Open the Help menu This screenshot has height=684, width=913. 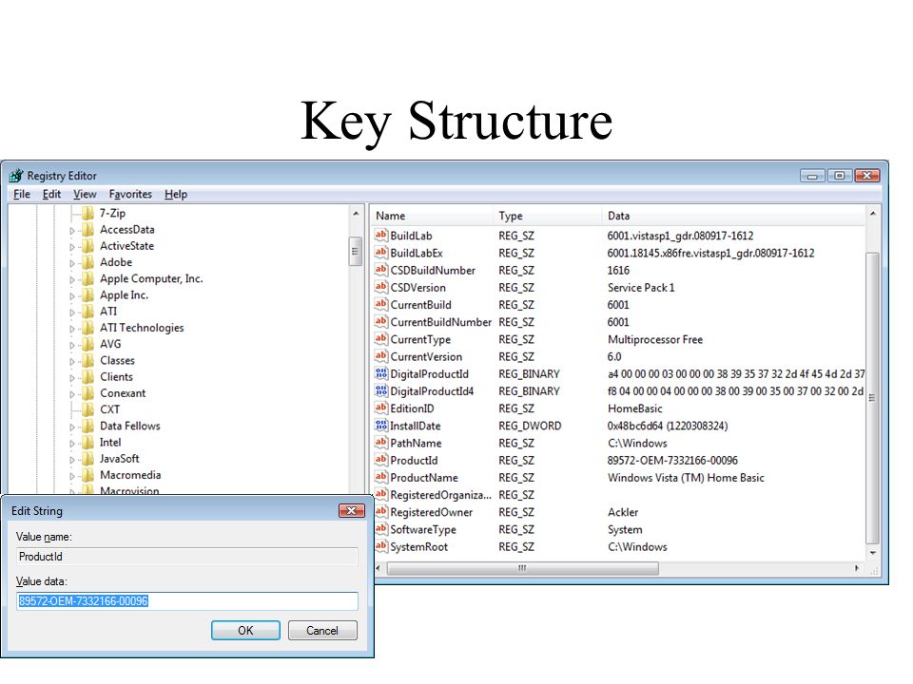(x=176, y=194)
